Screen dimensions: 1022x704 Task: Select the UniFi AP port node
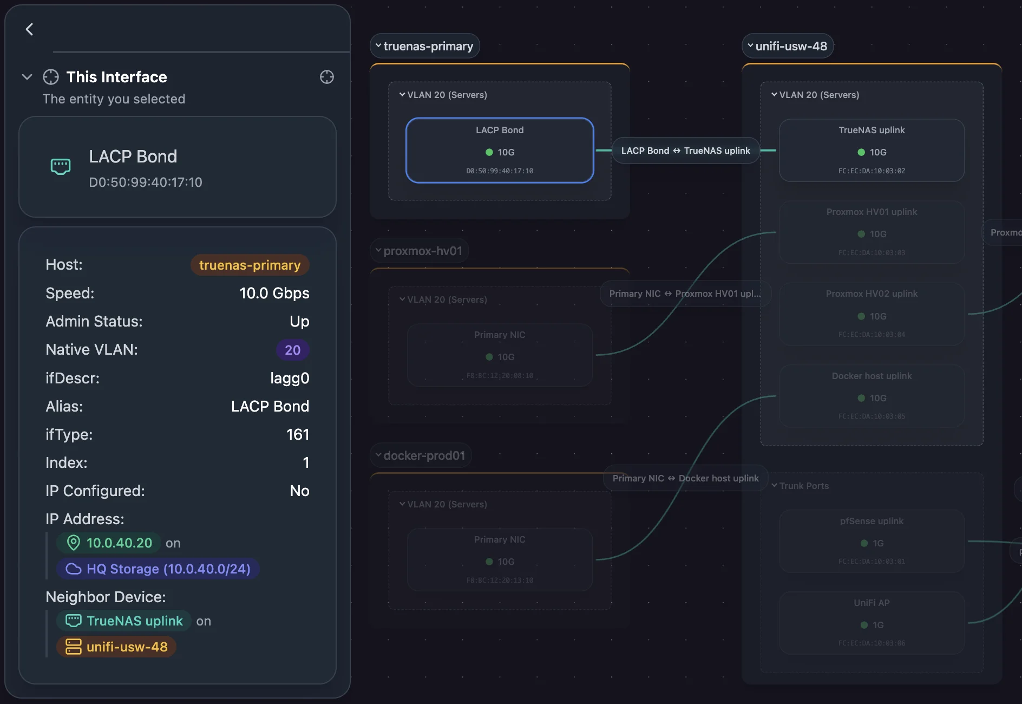tap(872, 623)
